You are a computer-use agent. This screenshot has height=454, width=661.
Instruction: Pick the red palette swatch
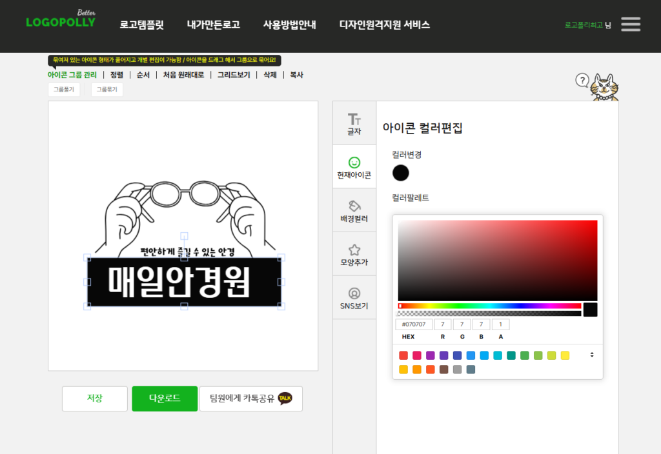(403, 355)
